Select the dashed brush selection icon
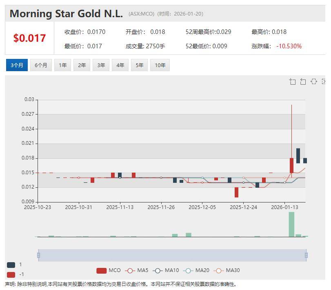This screenshot has width=331, height=290. coord(313,81)
